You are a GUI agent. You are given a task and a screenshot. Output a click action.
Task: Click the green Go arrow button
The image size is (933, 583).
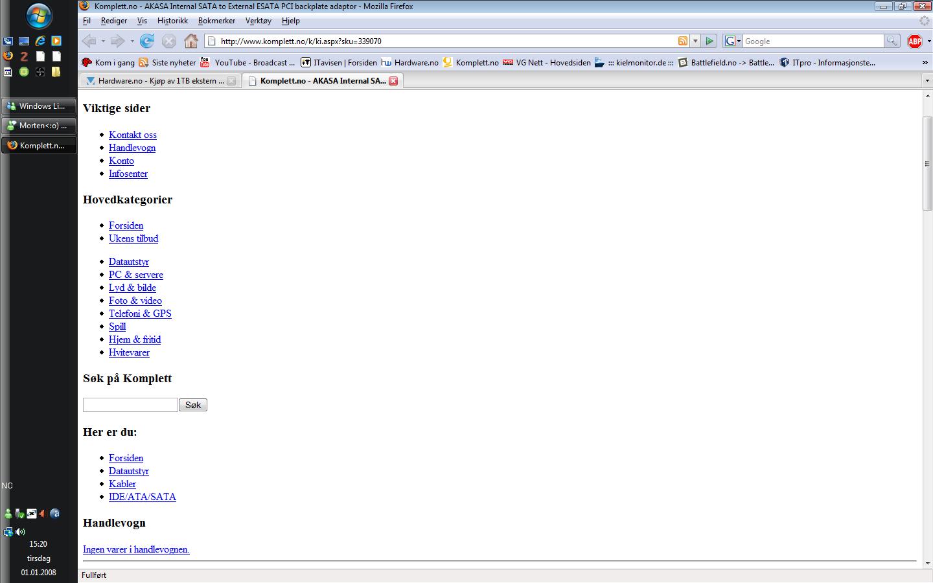click(709, 41)
